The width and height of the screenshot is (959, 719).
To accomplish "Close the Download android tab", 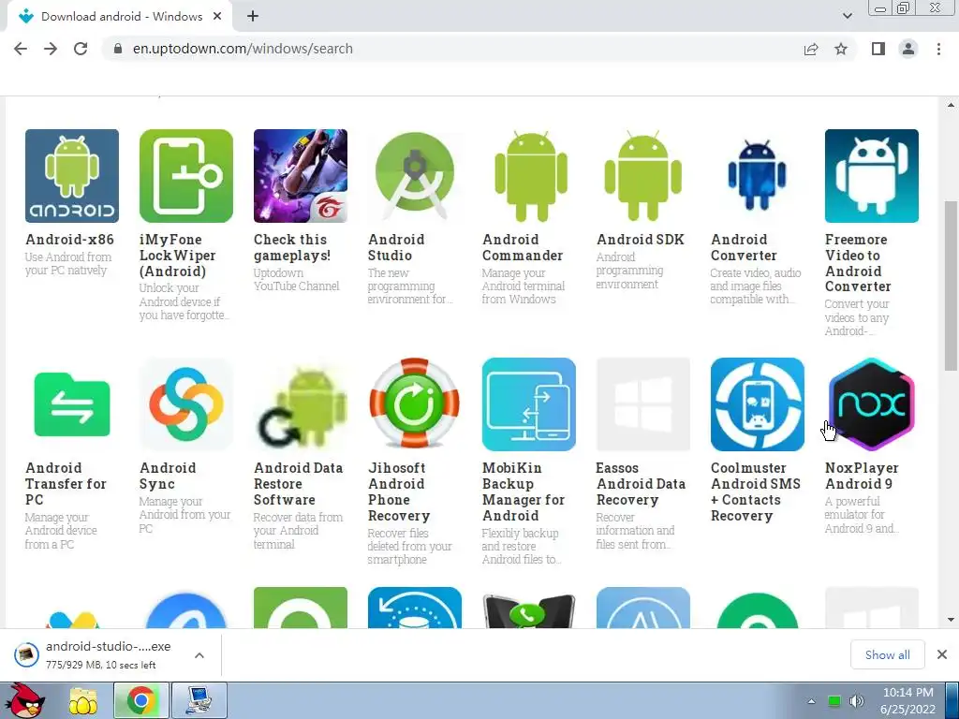I will tap(217, 17).
